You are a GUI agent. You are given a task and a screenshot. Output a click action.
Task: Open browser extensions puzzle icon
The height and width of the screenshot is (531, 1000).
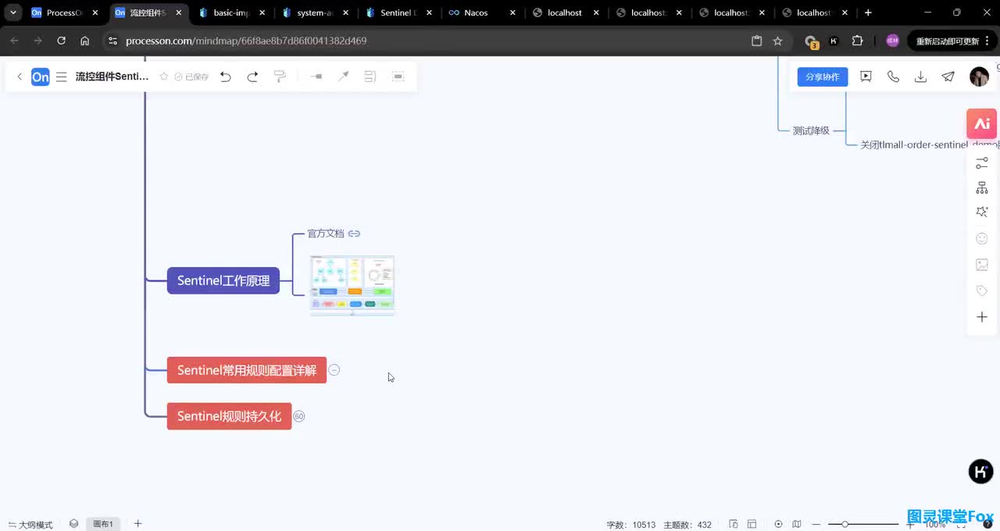click(857, 41)
